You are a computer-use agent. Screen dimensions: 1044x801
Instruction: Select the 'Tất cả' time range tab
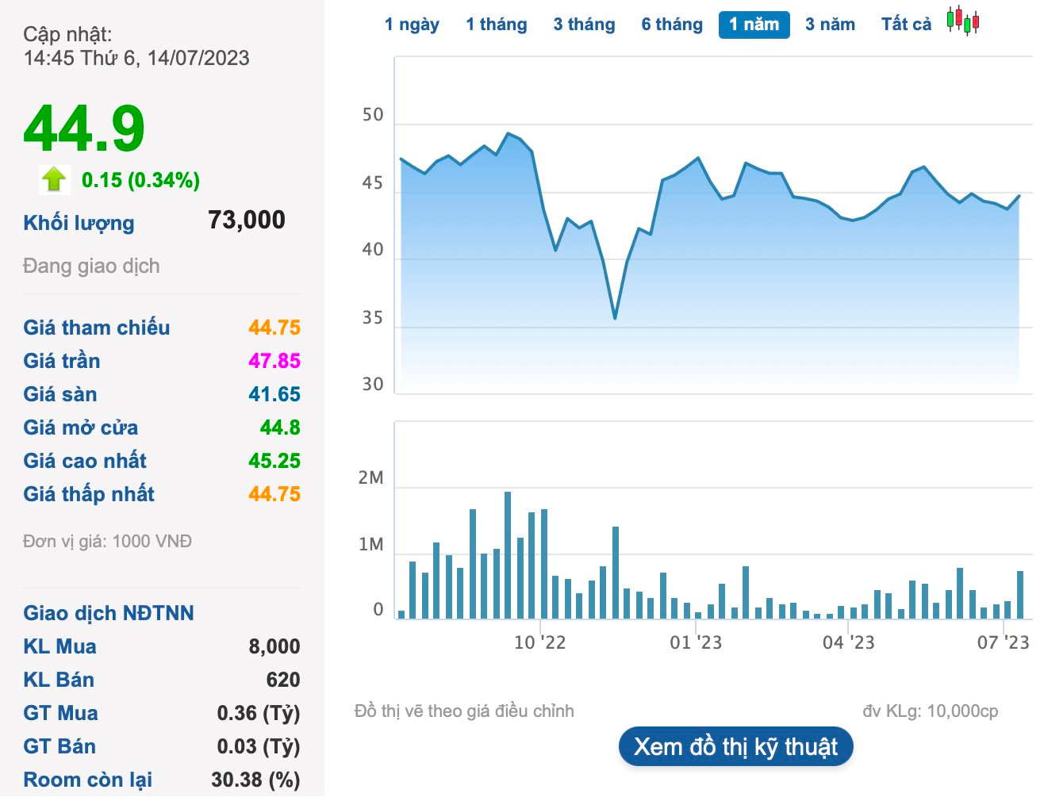(907, 25)
